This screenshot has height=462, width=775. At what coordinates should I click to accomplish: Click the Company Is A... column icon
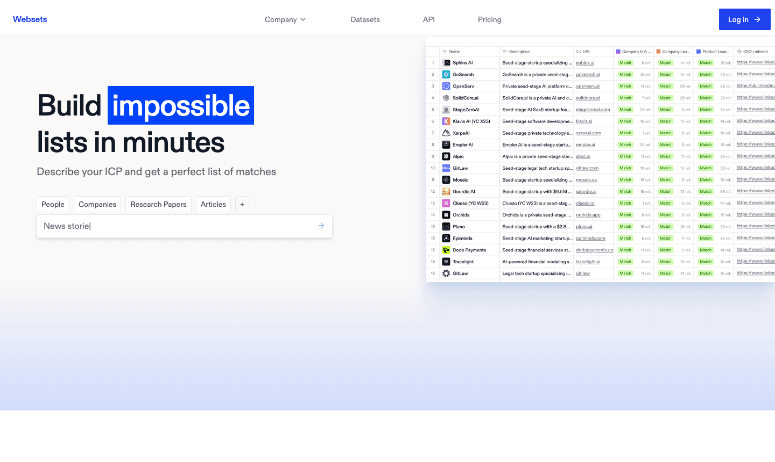tap(618, 52)
